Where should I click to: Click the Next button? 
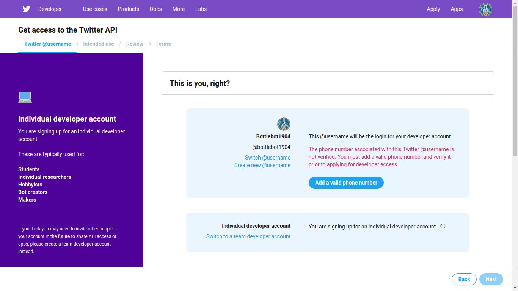pyautogui.click(x=491, y=279)
